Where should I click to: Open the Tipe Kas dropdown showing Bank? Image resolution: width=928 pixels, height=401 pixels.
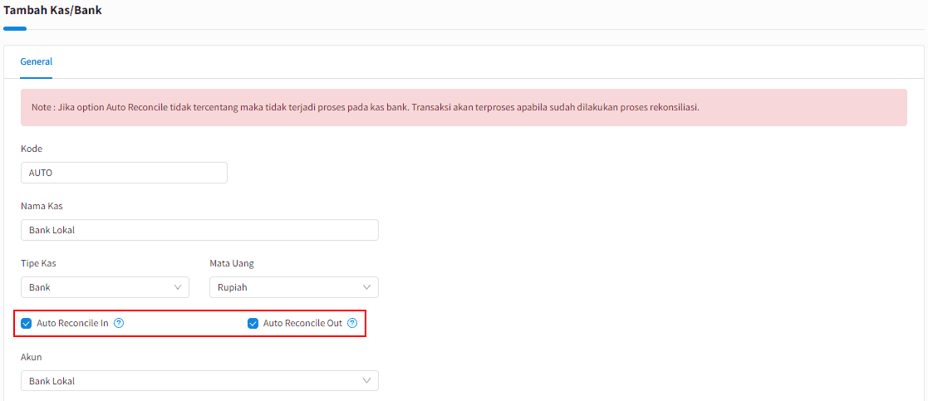click(x=105, y=287)
